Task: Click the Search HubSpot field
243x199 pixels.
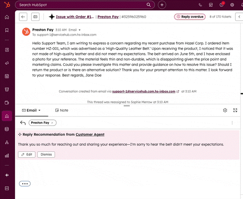Action: click(x=85, y=5)
